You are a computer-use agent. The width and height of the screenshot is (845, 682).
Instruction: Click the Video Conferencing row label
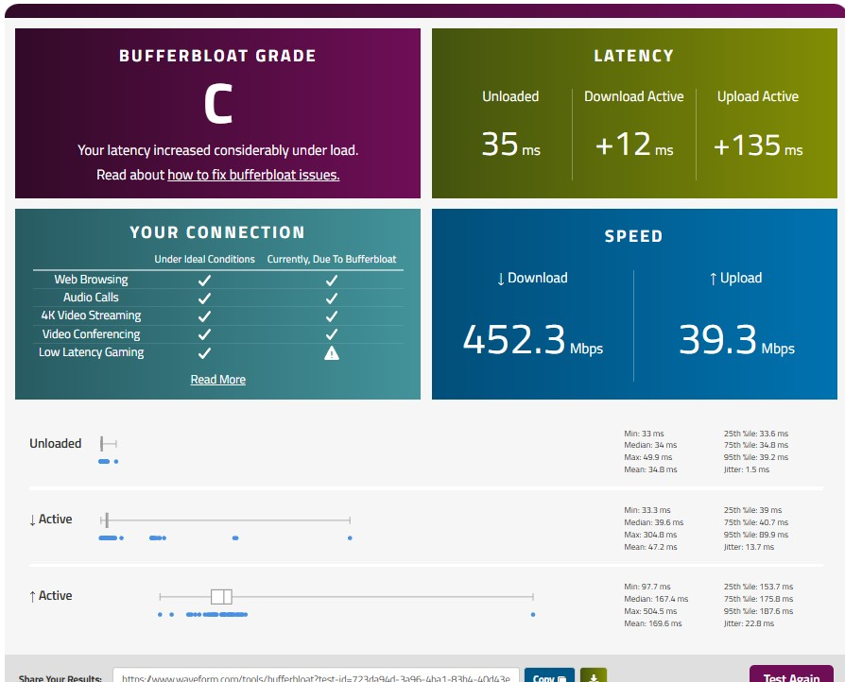(x=91, y=334)
